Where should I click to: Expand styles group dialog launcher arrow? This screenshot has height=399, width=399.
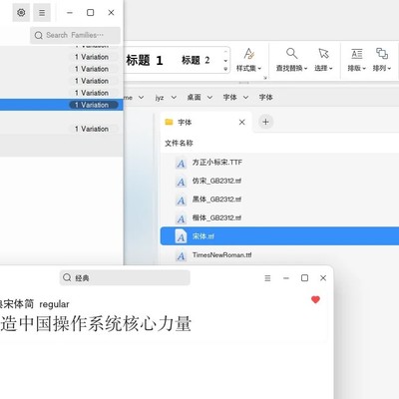click(265, 78)
